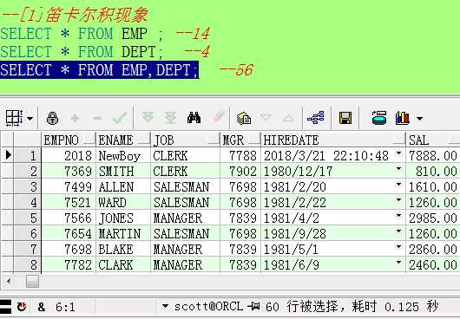Click the '2985.00' SAL cell

pyautogui.click(x=433, y=218)
